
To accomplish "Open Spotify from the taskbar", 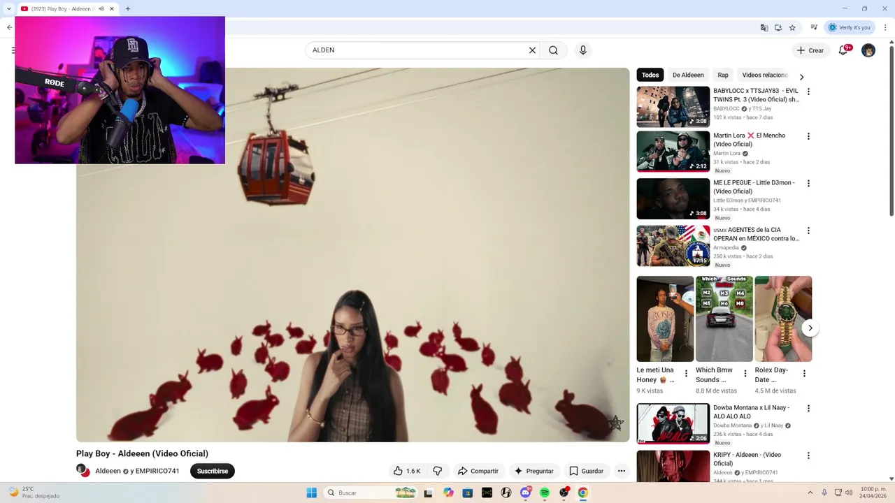I will tap(545, 493).
